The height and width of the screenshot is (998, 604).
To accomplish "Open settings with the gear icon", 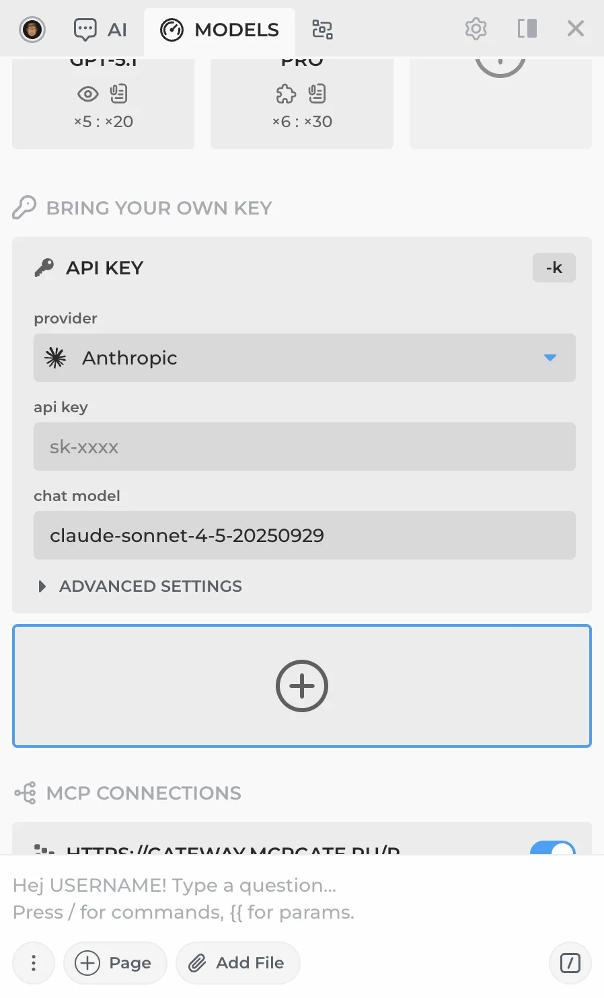I will pyautogui.click(x=476, y=29).
